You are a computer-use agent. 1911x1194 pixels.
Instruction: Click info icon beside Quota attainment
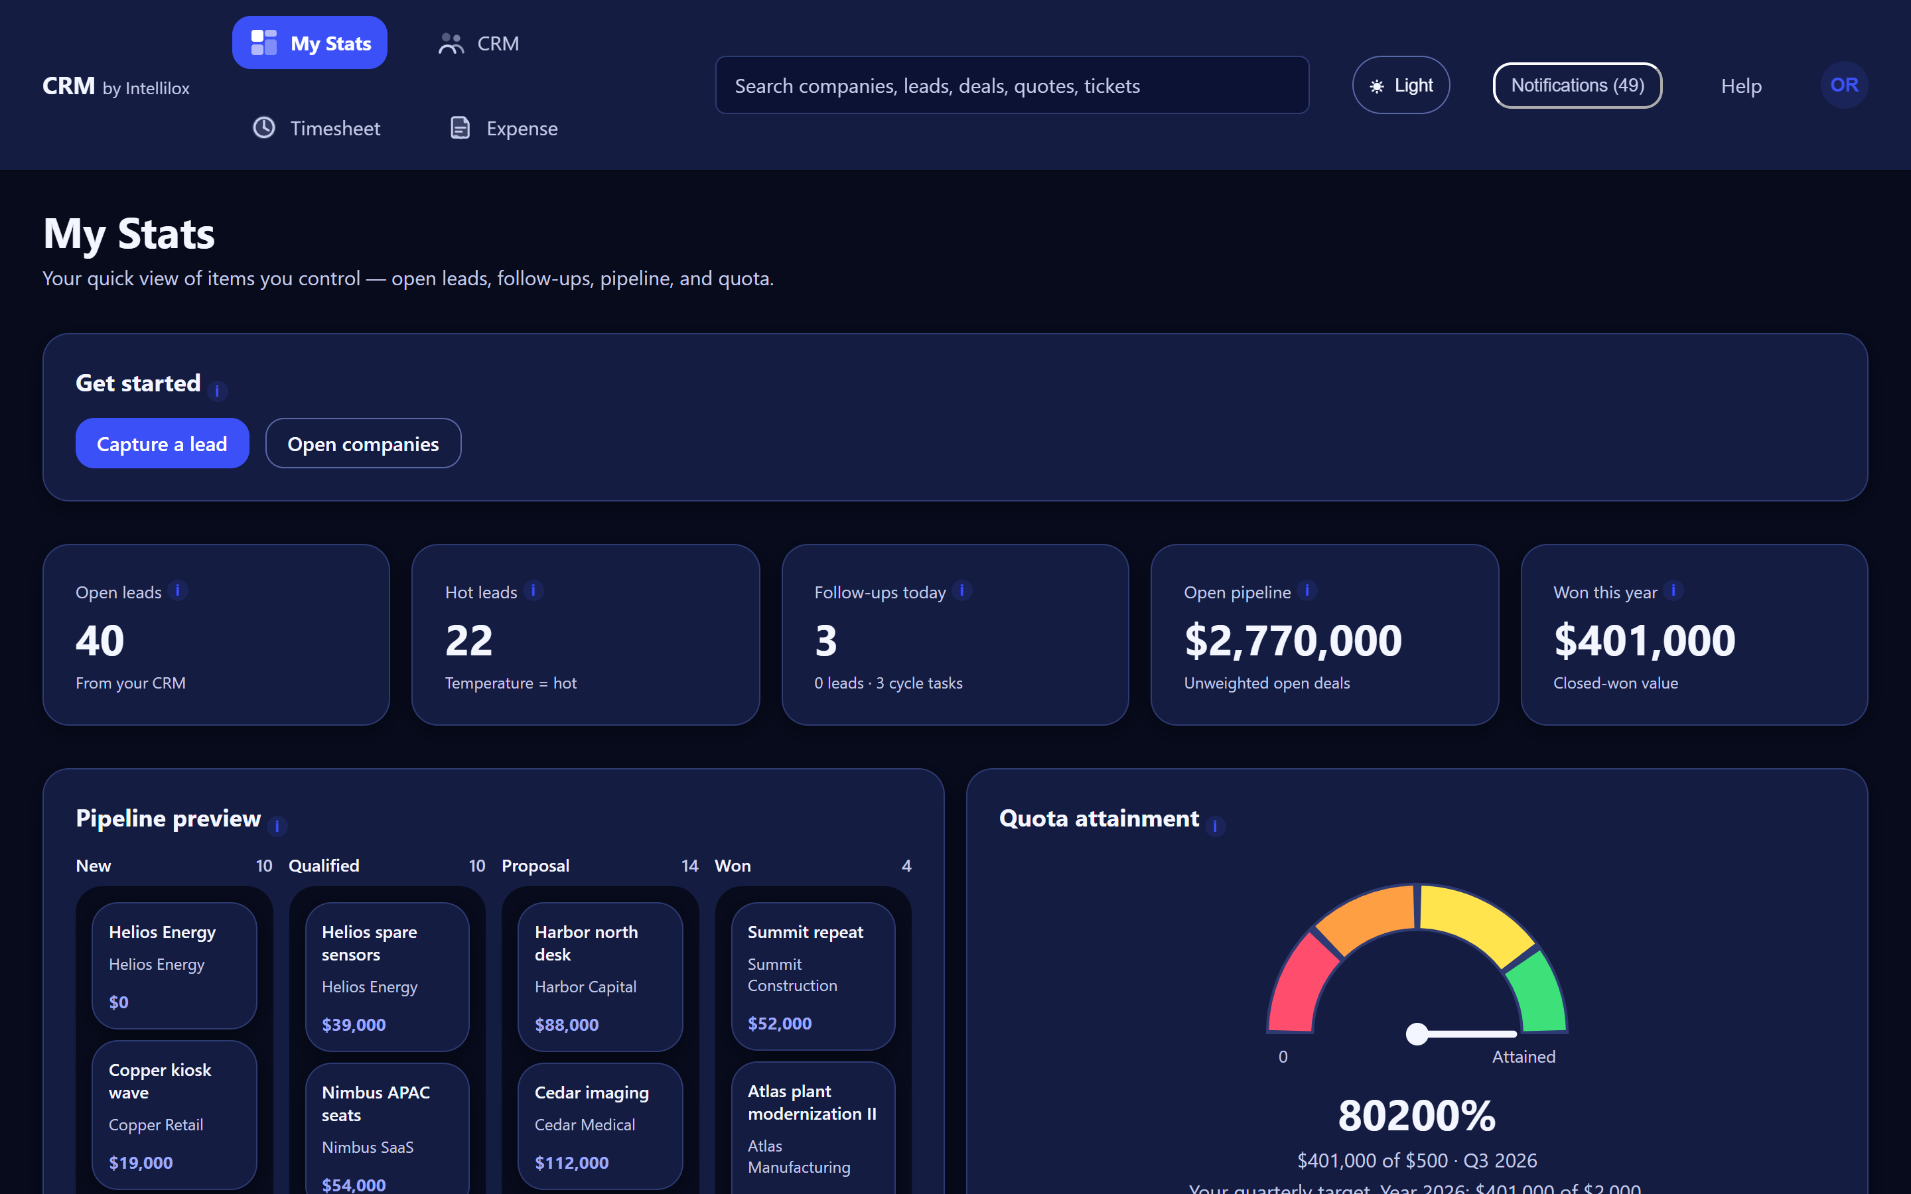click(1214, 826)
